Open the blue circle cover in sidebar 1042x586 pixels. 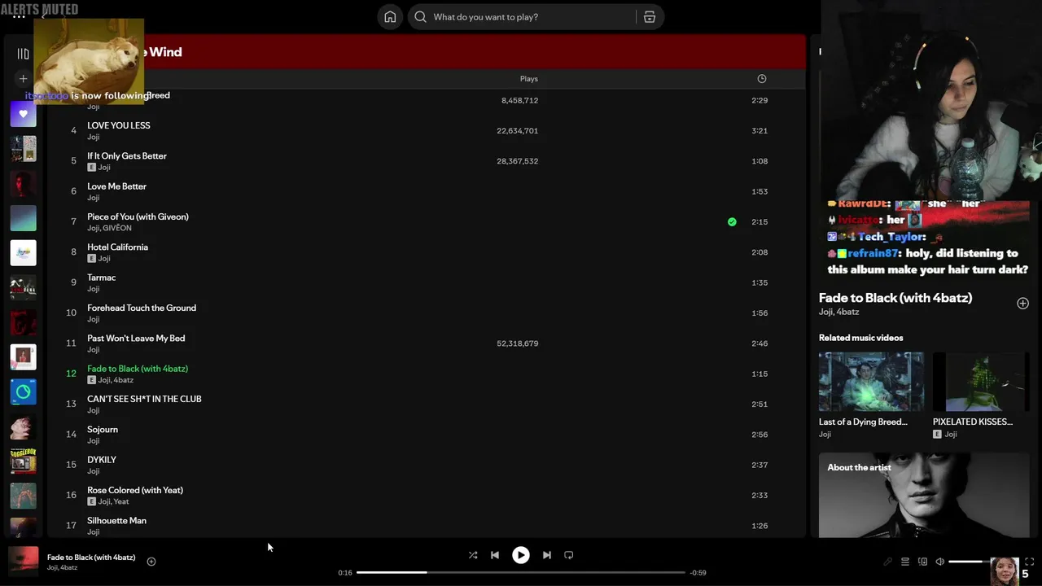point(23,391)
